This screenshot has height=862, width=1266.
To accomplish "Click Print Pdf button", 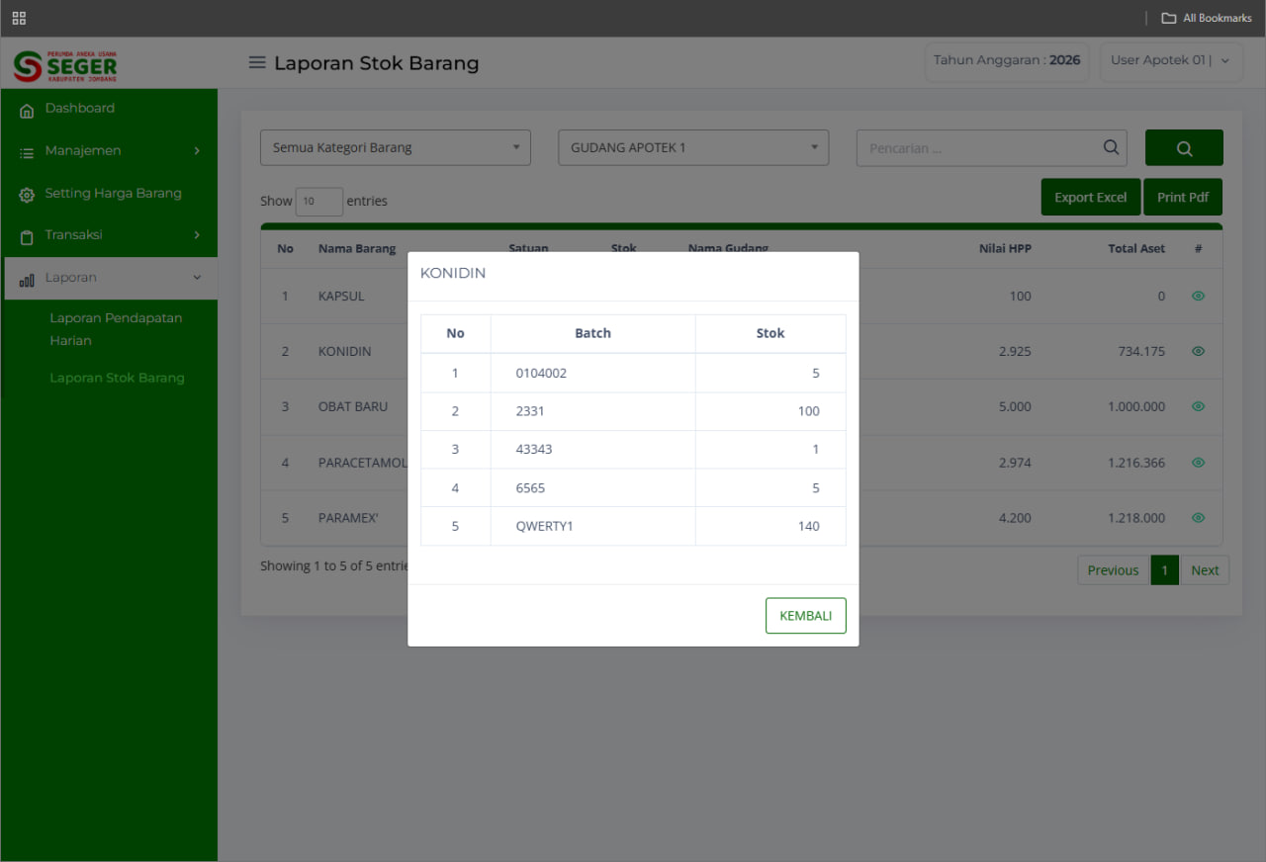I will click(x=1183, y=197).
